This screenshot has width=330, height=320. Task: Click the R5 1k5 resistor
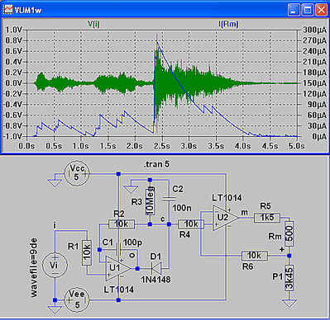coord(267,218)
